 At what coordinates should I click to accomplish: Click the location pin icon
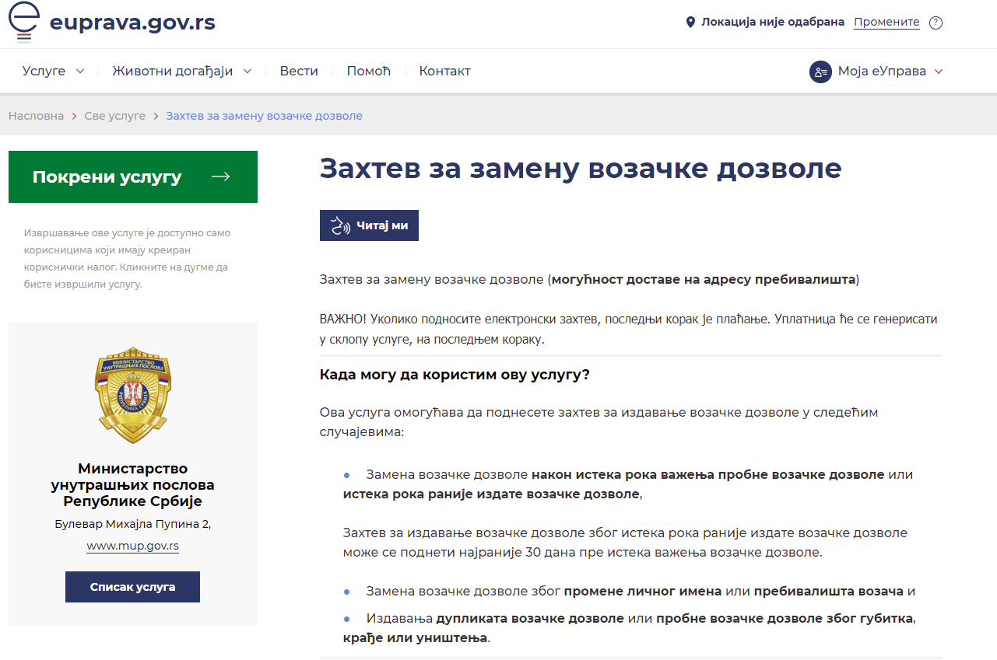(690, 23)
